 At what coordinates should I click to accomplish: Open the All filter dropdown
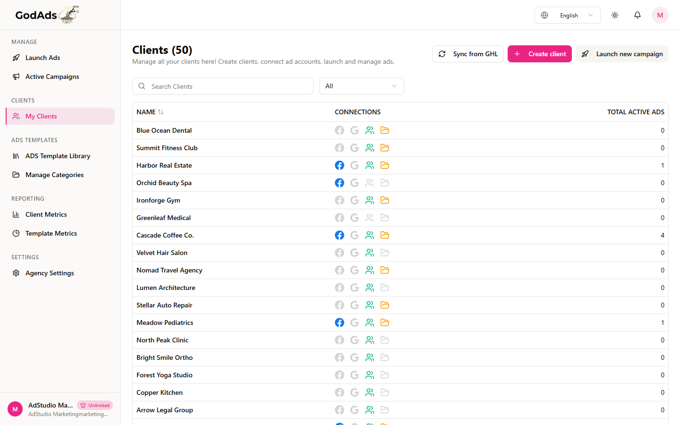pos(361,86)
